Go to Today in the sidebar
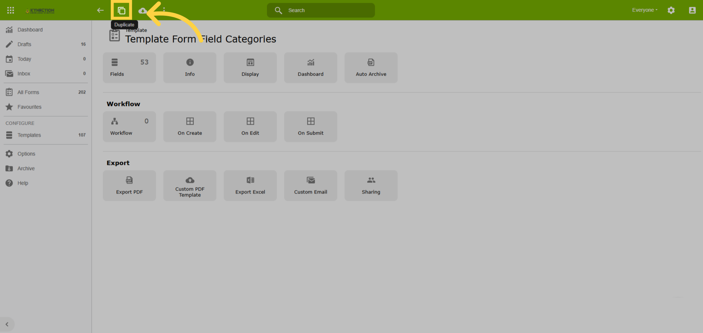This screenshot has height=333, width=703. (x=46, y=59)
